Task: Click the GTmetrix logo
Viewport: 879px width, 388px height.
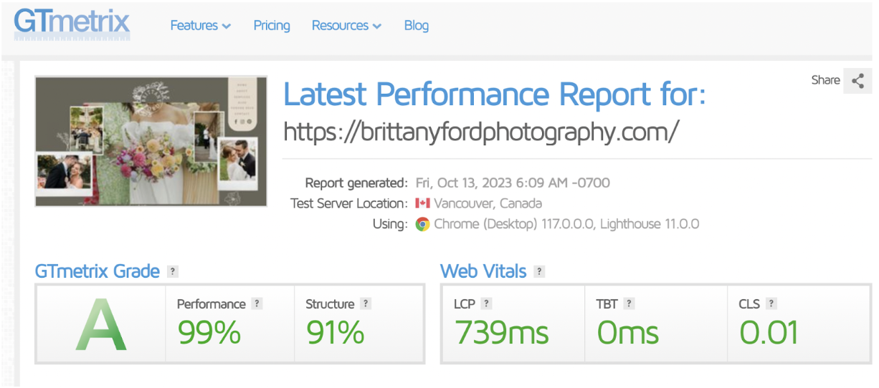Action: tap(72, 24)
